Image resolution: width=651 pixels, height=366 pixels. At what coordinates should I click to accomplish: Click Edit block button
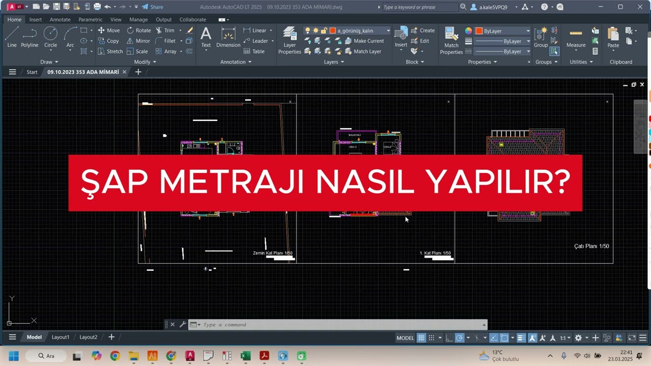(420, 41)
